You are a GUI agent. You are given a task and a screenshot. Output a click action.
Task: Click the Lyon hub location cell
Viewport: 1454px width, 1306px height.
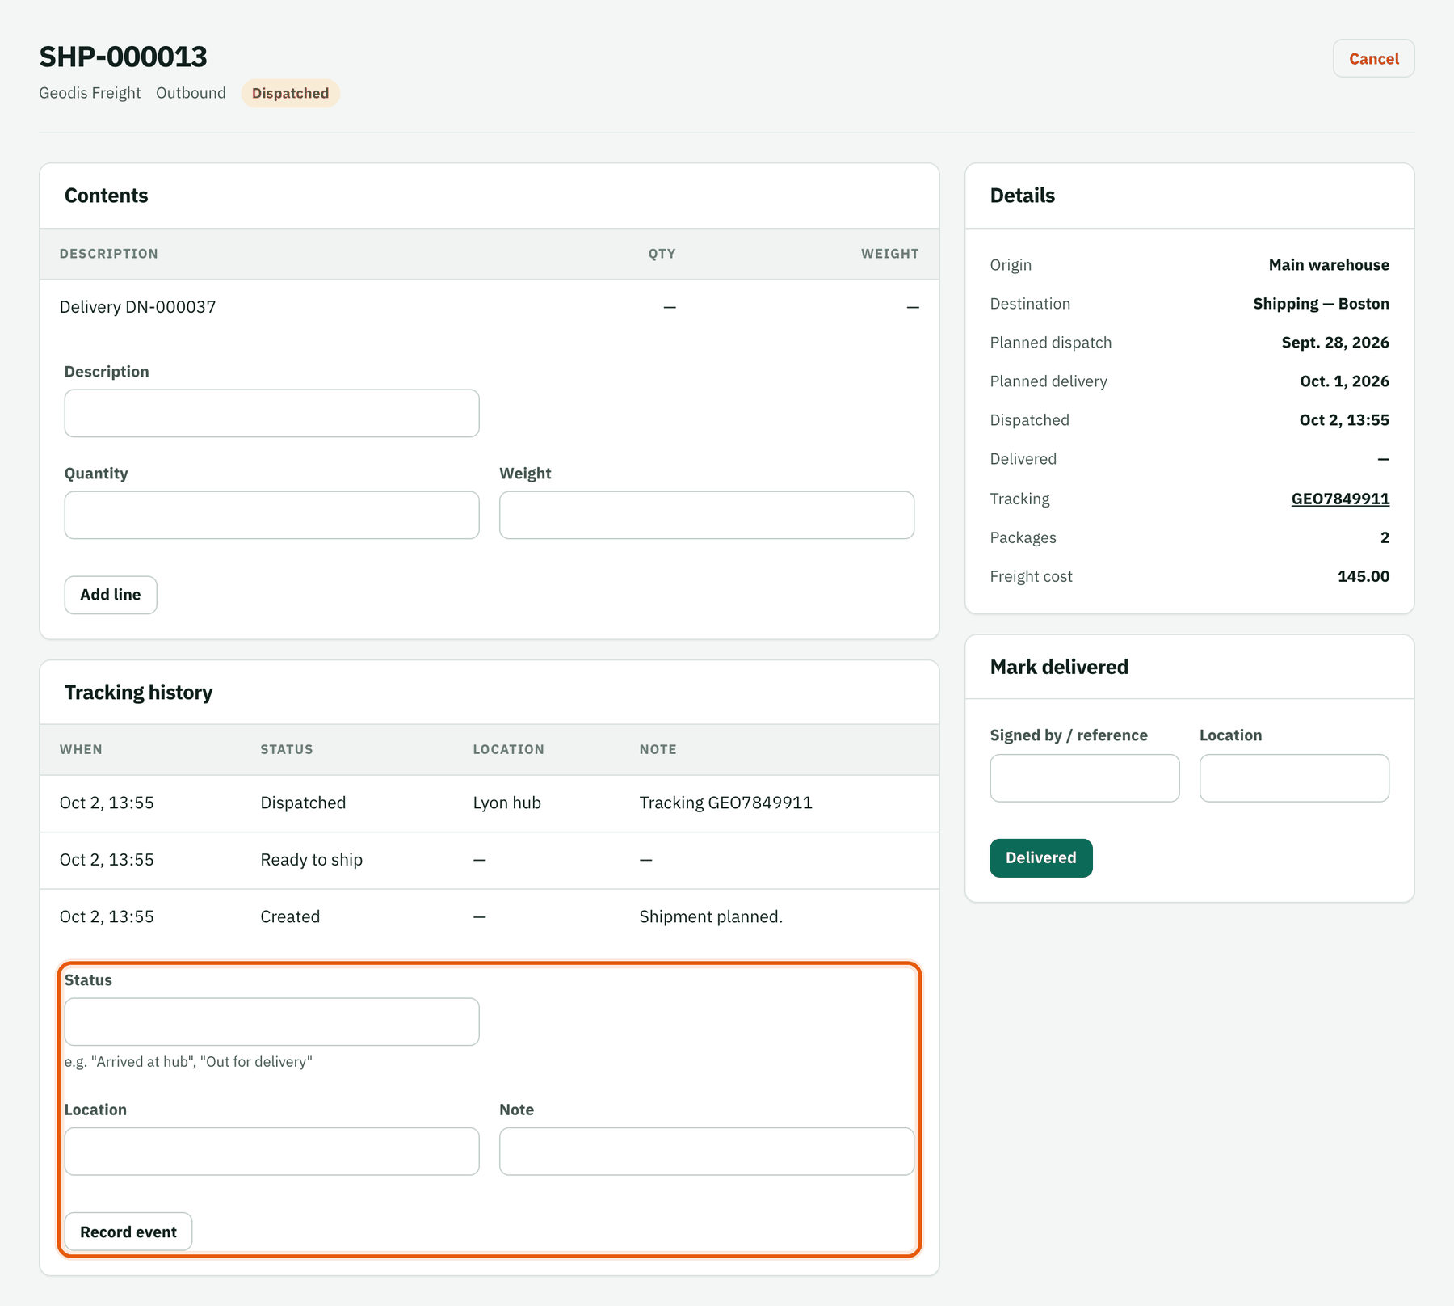pos(506,803)
